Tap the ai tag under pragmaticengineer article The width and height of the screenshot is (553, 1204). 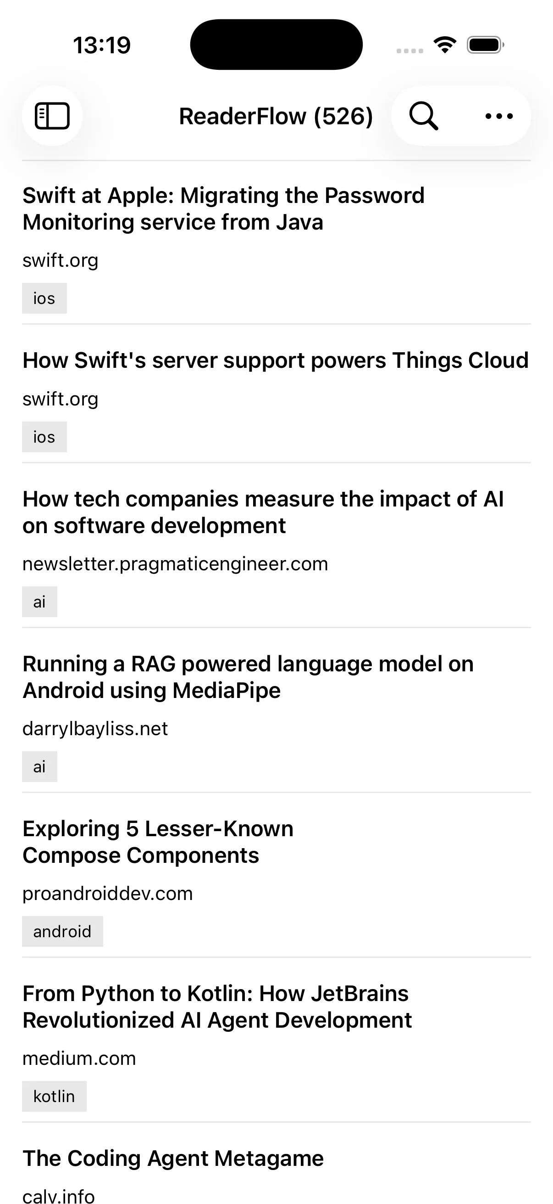pyautogui.click(x=40, y=602)
